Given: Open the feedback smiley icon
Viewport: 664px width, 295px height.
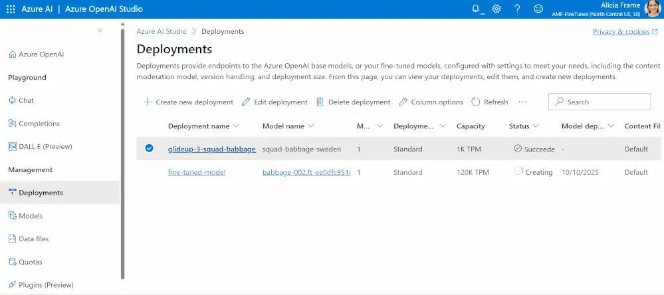Looking at the screenshot, I should click(538, 9).
